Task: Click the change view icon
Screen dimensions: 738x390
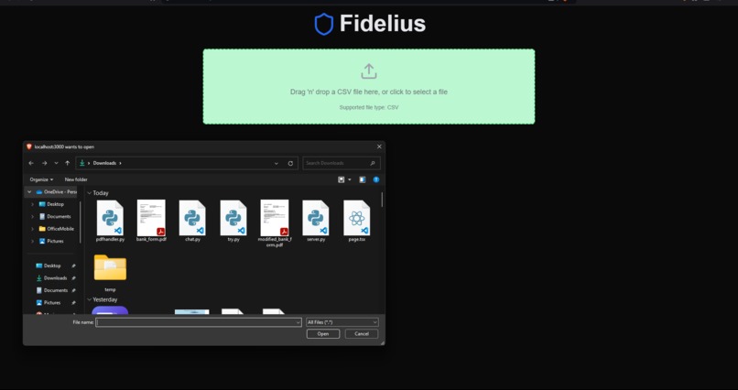Action: 342,179
